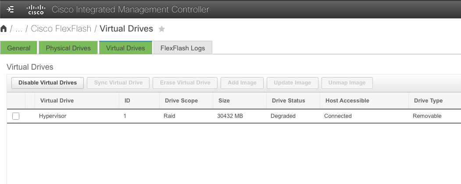Switch to Physical Drives tab

coord(68,48)
